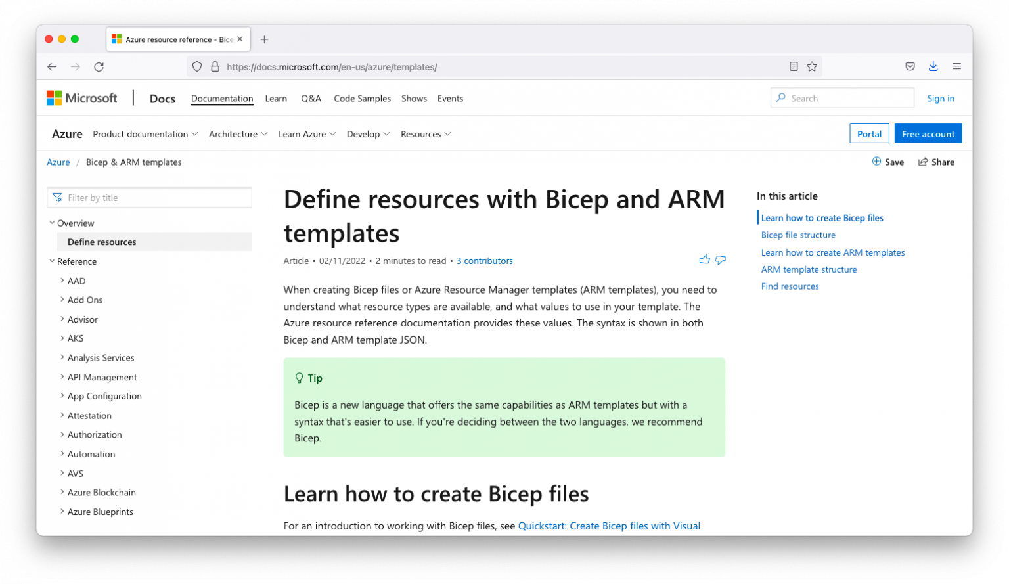Expand the API Management node

(62, 377)
